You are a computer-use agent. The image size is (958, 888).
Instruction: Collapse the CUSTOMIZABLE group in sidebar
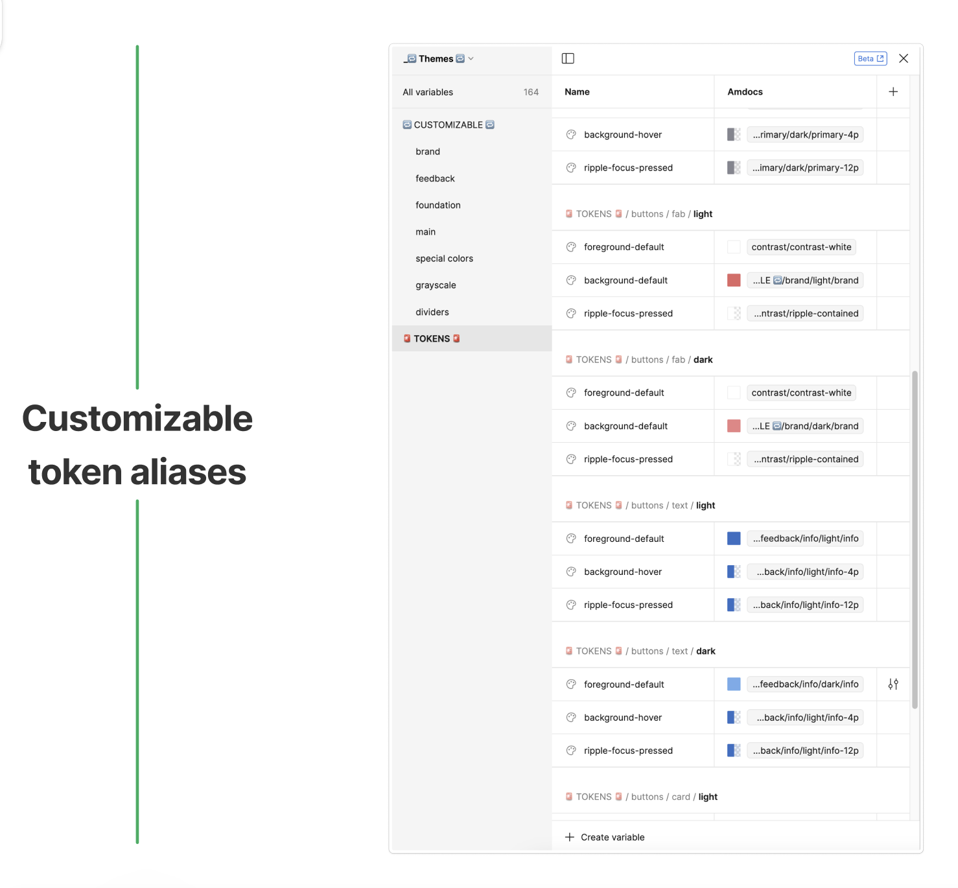[448, 124]
